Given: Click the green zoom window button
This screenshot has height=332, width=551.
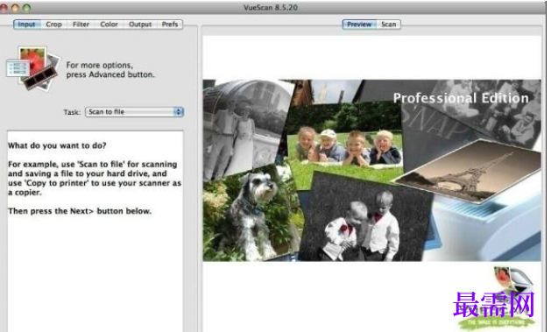Looking at the screenshot, I should 26,8.
